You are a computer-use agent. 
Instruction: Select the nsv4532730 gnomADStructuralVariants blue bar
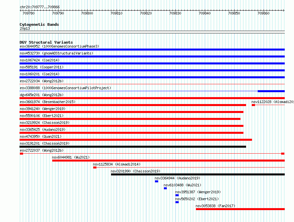(152, 56)
